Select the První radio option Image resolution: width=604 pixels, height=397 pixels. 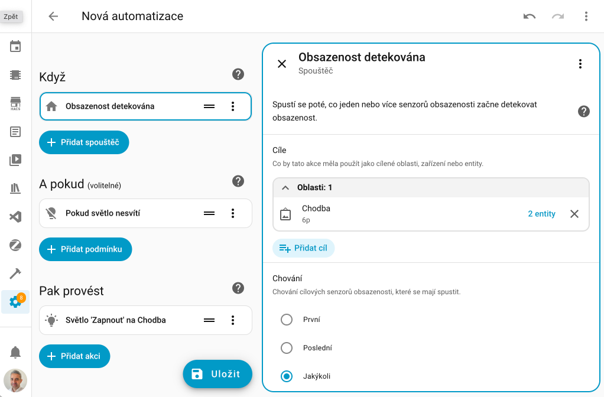[287, 320]
